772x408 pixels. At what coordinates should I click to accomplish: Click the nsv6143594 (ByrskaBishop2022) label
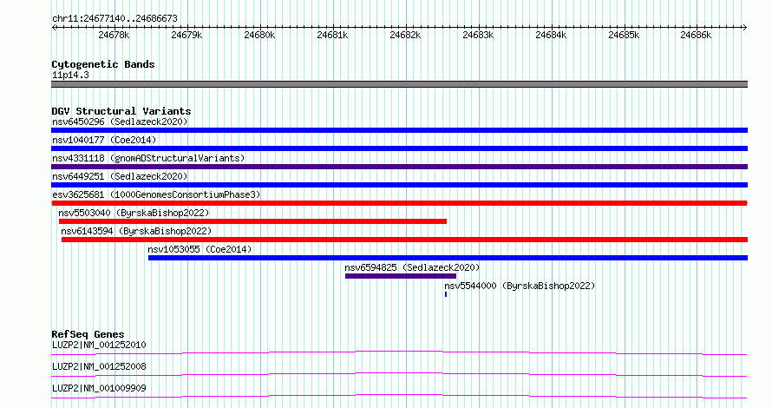pos(136,231)
